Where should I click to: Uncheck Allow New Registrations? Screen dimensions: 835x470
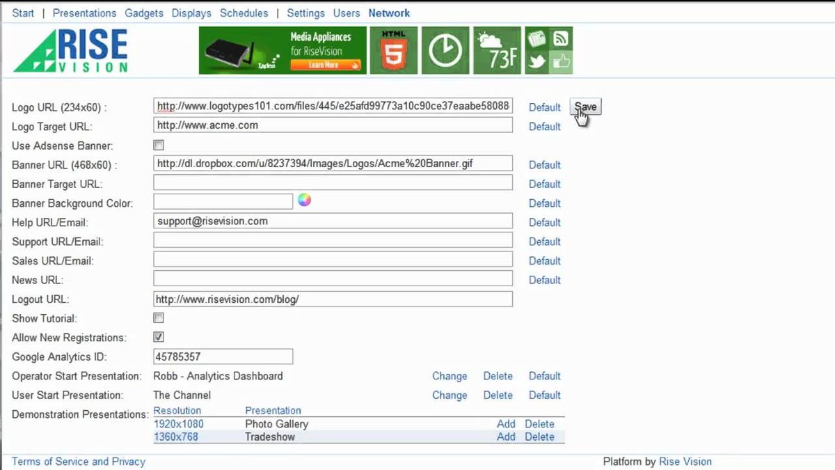159,337
